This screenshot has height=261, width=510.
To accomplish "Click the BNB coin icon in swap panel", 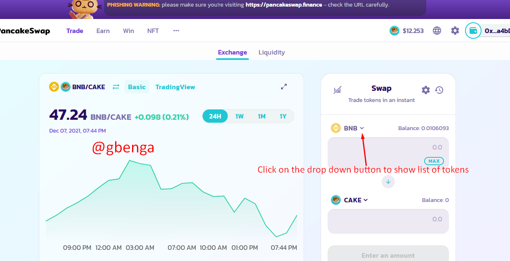I will pos(336,128).
